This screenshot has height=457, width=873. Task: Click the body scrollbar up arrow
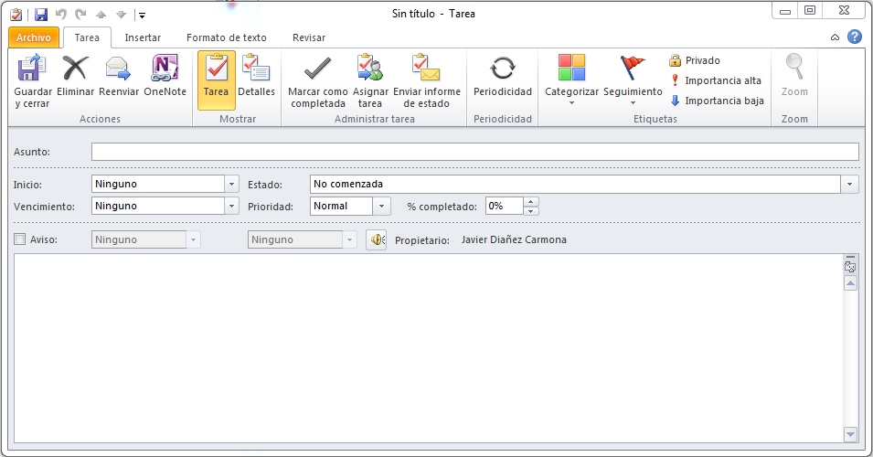tap(851, 283)
